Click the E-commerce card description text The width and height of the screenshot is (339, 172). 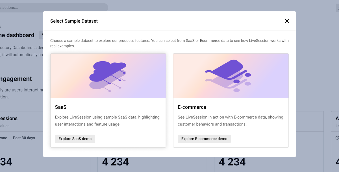tap(230, 121)
